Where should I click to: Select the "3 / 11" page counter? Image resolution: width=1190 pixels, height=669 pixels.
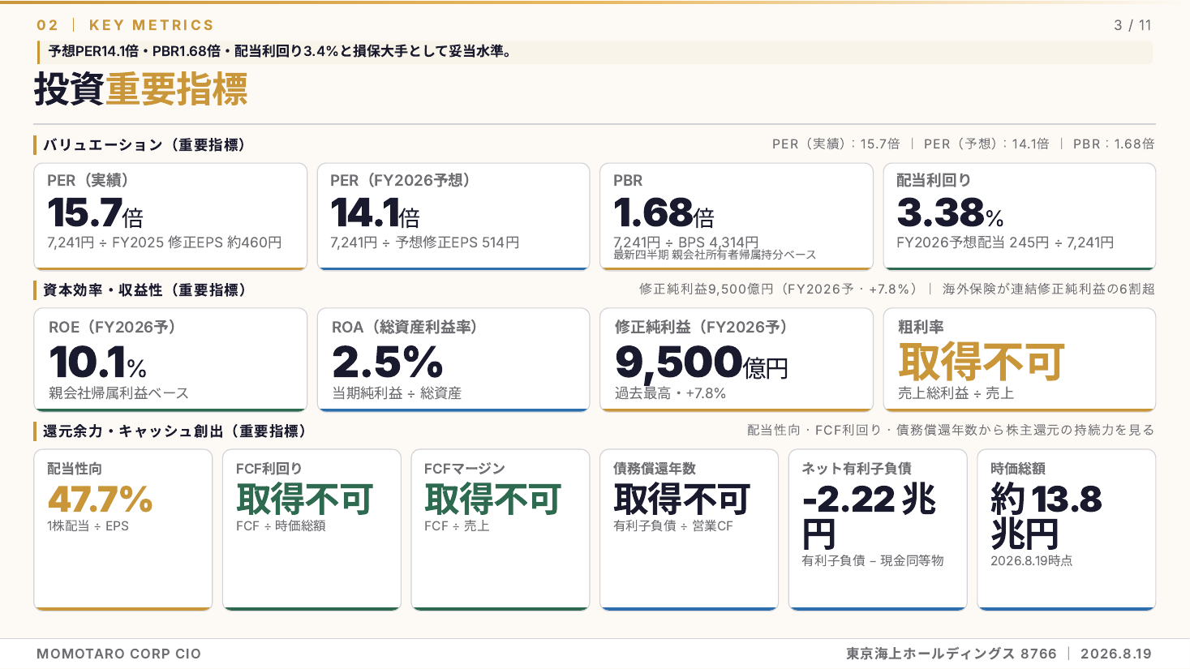point(1132,25)
